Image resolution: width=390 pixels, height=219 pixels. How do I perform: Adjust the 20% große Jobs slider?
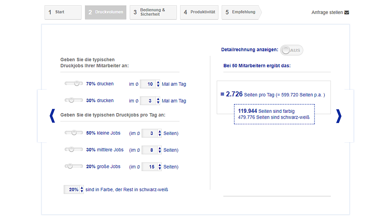[70, 166]
